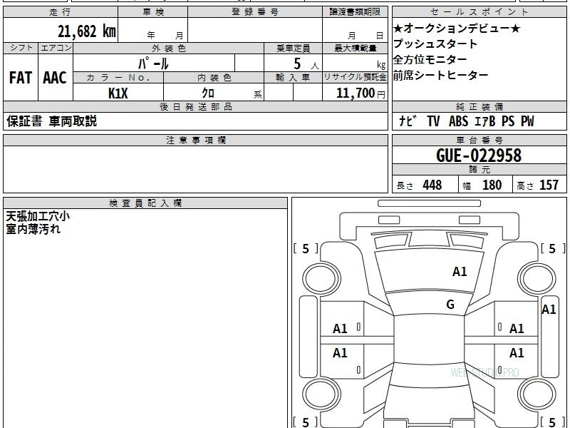
Task: Click the [5] rating by rear-left wheel
Action: tap(306, 422)
